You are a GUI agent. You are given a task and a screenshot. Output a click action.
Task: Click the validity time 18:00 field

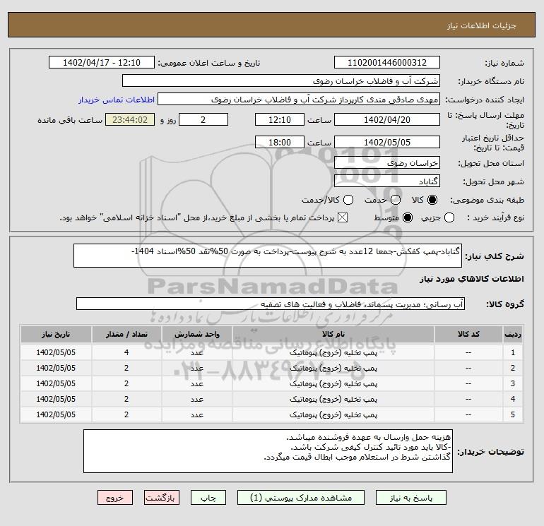(280, 142)
